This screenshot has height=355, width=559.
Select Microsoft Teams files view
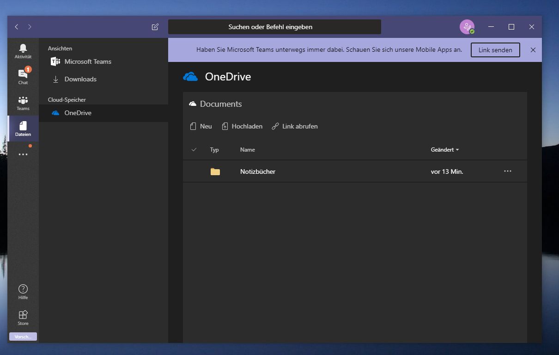point(103,61)
